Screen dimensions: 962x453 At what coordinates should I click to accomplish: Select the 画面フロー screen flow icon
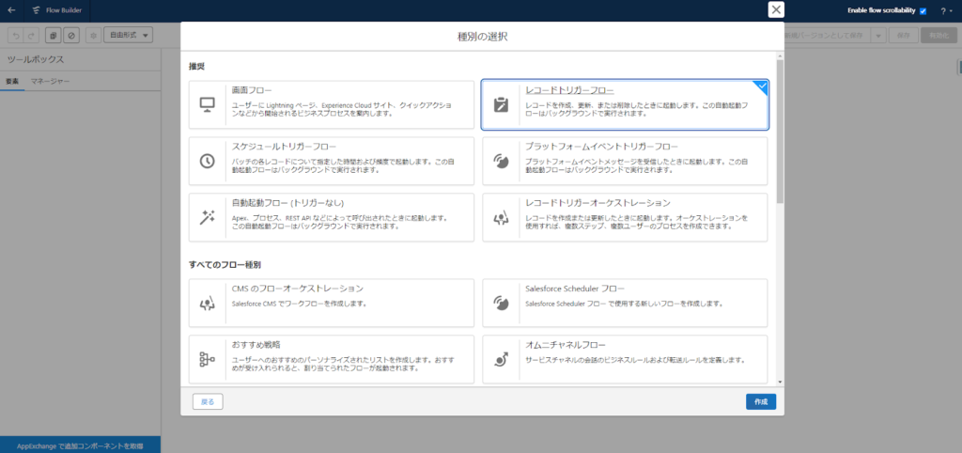[x=208, y=104]
